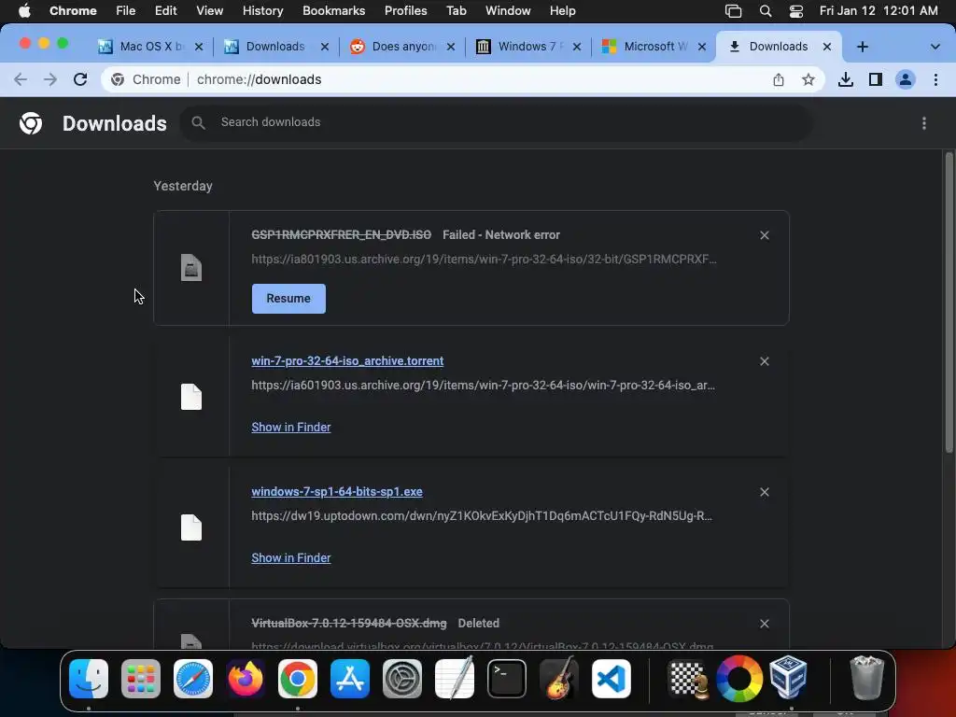
Task: Click the archive.org URL of the failed ISO
Action: [485, 260]
